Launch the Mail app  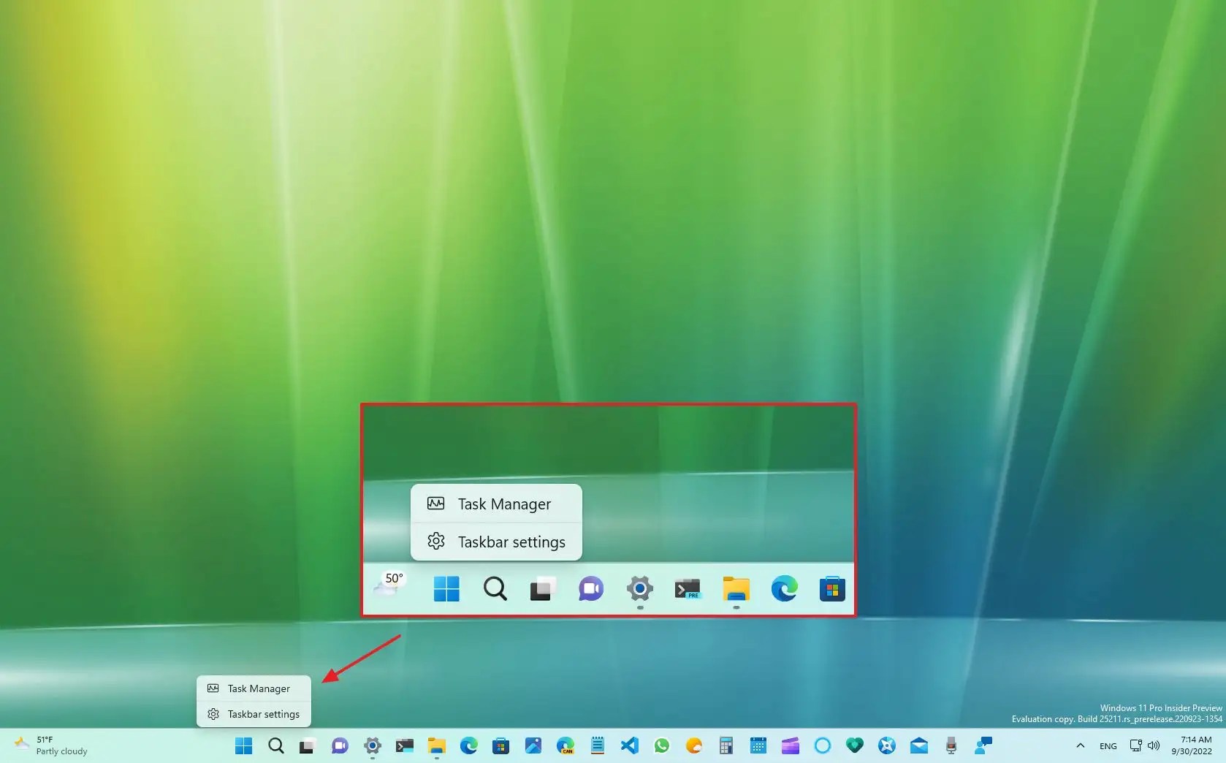click(918, 746)
